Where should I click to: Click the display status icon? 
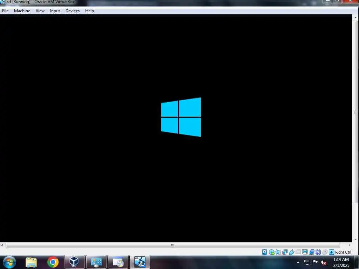[x=305, y=252]
